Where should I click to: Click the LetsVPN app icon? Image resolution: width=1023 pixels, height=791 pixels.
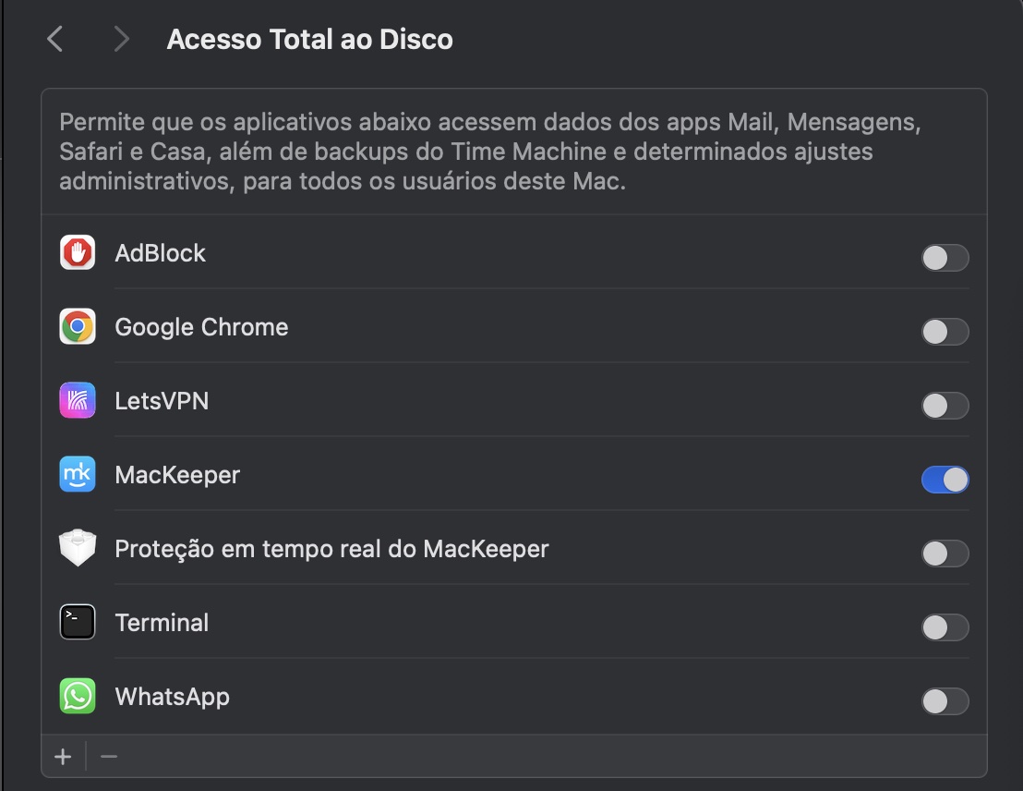78,400
